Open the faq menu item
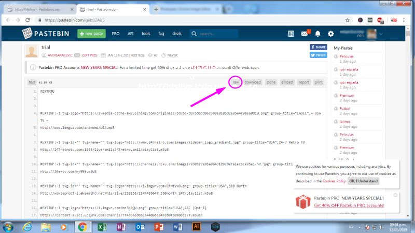The height and width of the screenshot is (233, 415). click(x=161, y=34)
